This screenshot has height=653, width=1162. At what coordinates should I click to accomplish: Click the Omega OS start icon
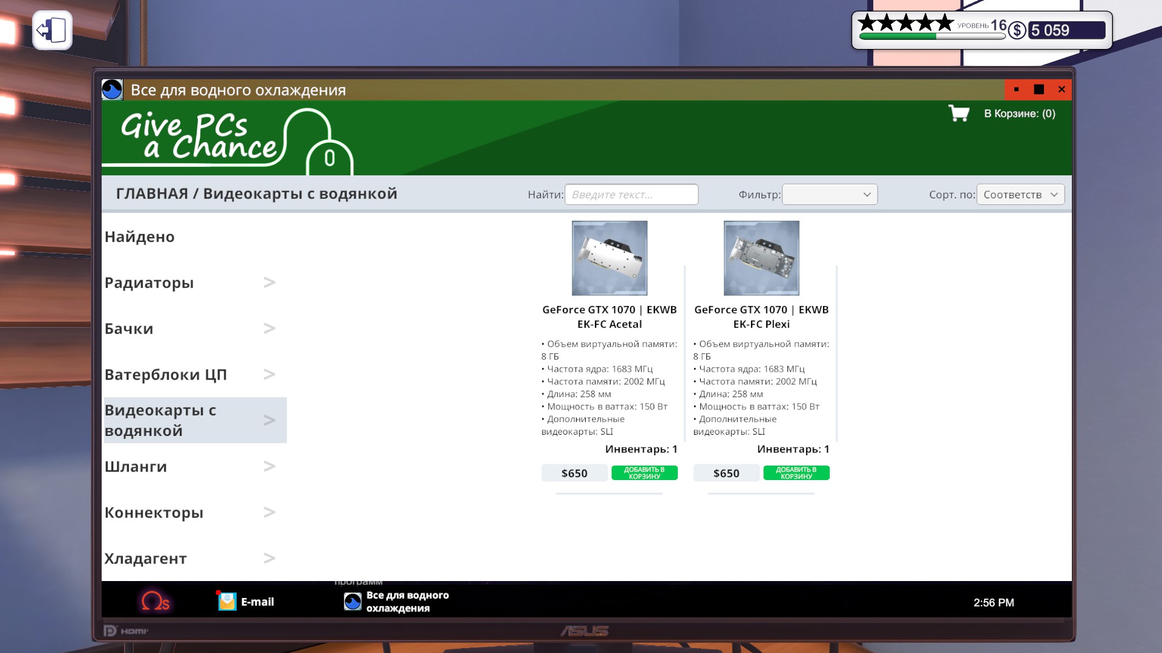pyautogui.click(x=155, y=602)
